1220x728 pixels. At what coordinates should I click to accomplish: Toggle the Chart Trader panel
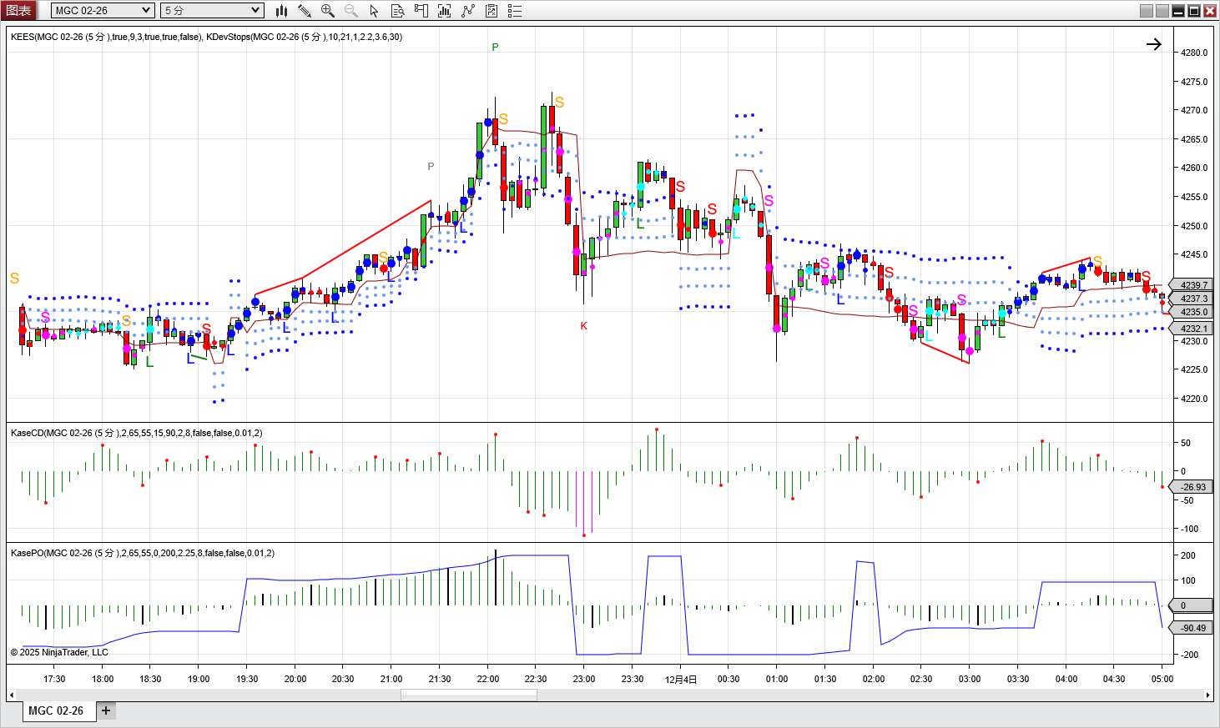tap(421, 11)
